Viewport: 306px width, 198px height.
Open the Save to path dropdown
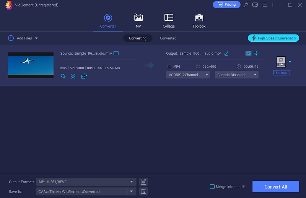tap(132, 191)
